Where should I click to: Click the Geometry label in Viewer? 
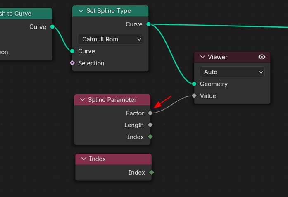[214, 84]
